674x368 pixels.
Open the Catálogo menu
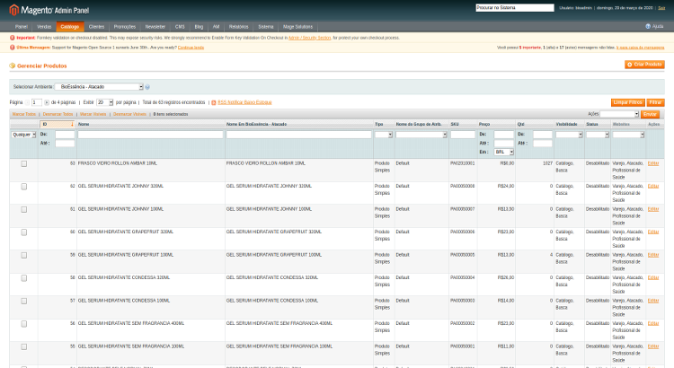(69, 27)
